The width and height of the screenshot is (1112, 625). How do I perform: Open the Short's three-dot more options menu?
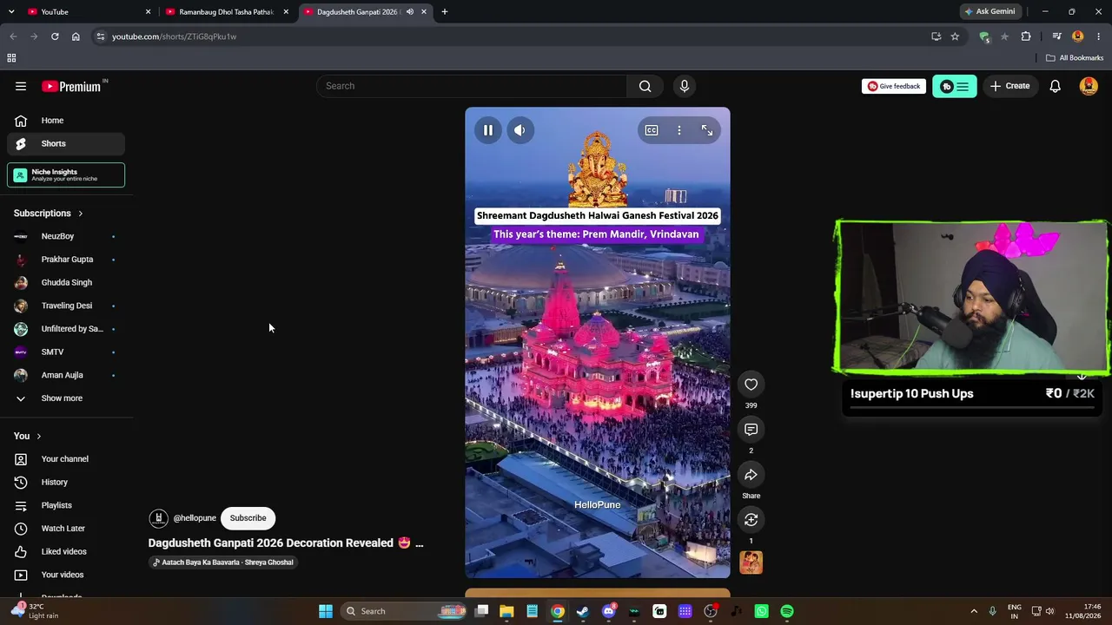click(679, 130)
